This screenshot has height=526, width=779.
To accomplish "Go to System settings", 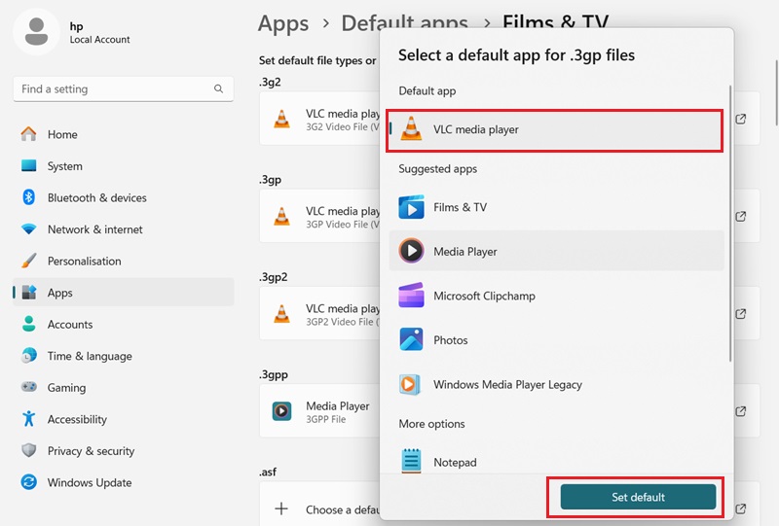I will pyautogui.click(x=124, y=166).
